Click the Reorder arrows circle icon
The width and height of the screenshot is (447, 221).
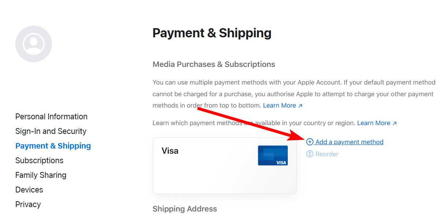click(310, 154)
